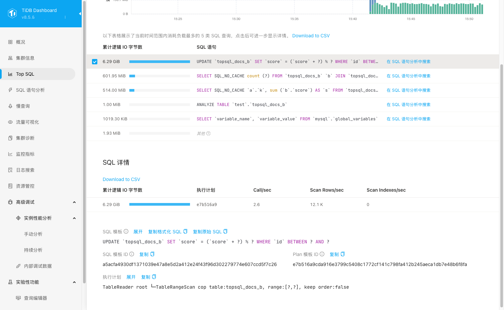Copy the execution plan text

pos(149,277)
